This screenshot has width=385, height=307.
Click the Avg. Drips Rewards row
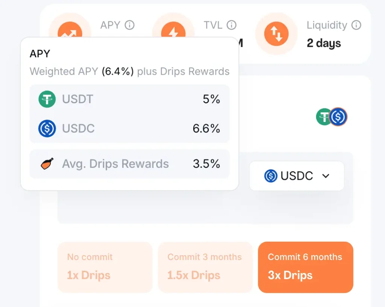point(129,164)
